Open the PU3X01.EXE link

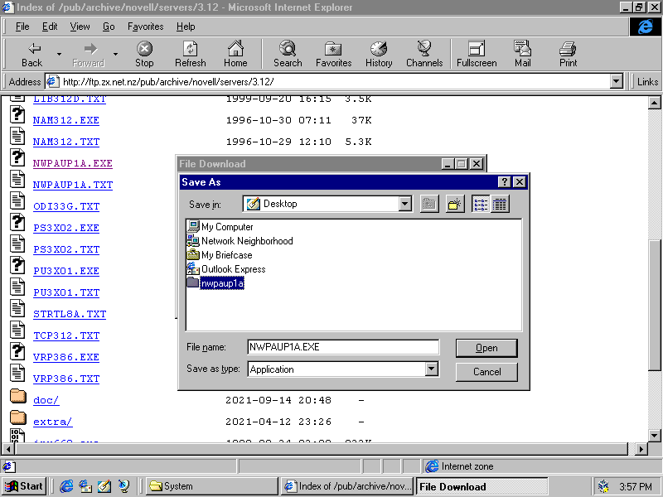click(66, 272)
